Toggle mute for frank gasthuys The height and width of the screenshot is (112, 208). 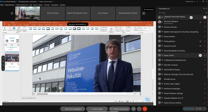coord(205,41)
